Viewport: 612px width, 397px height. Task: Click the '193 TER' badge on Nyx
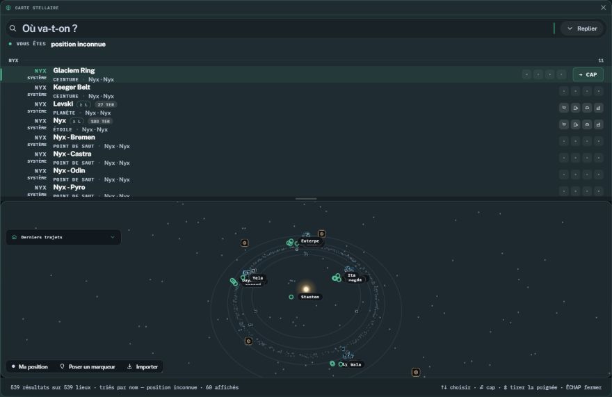click(100, 122)
